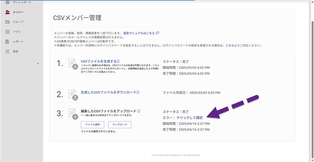The width and height of the screenshot is (314, 162).
Task: Click the external link icon beside 設定マニュアル
Action: pos(157,33)
